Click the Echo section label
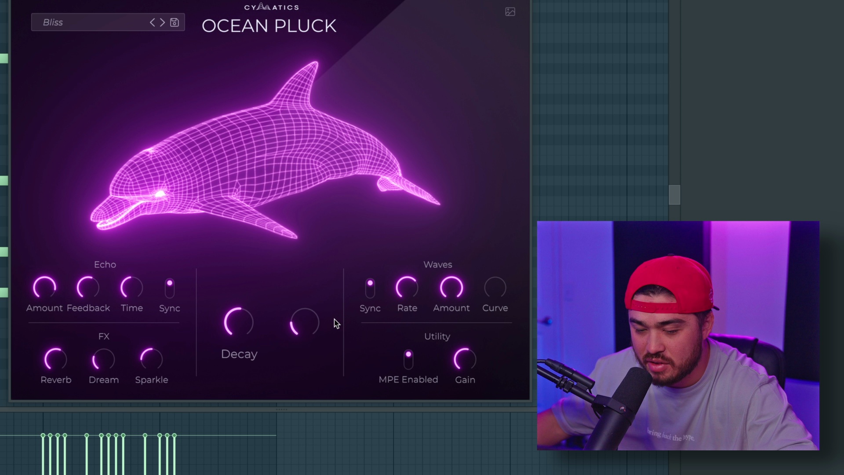Image resolution: width=844 pixels, height=475 pixels. click(x=105, y=264)
